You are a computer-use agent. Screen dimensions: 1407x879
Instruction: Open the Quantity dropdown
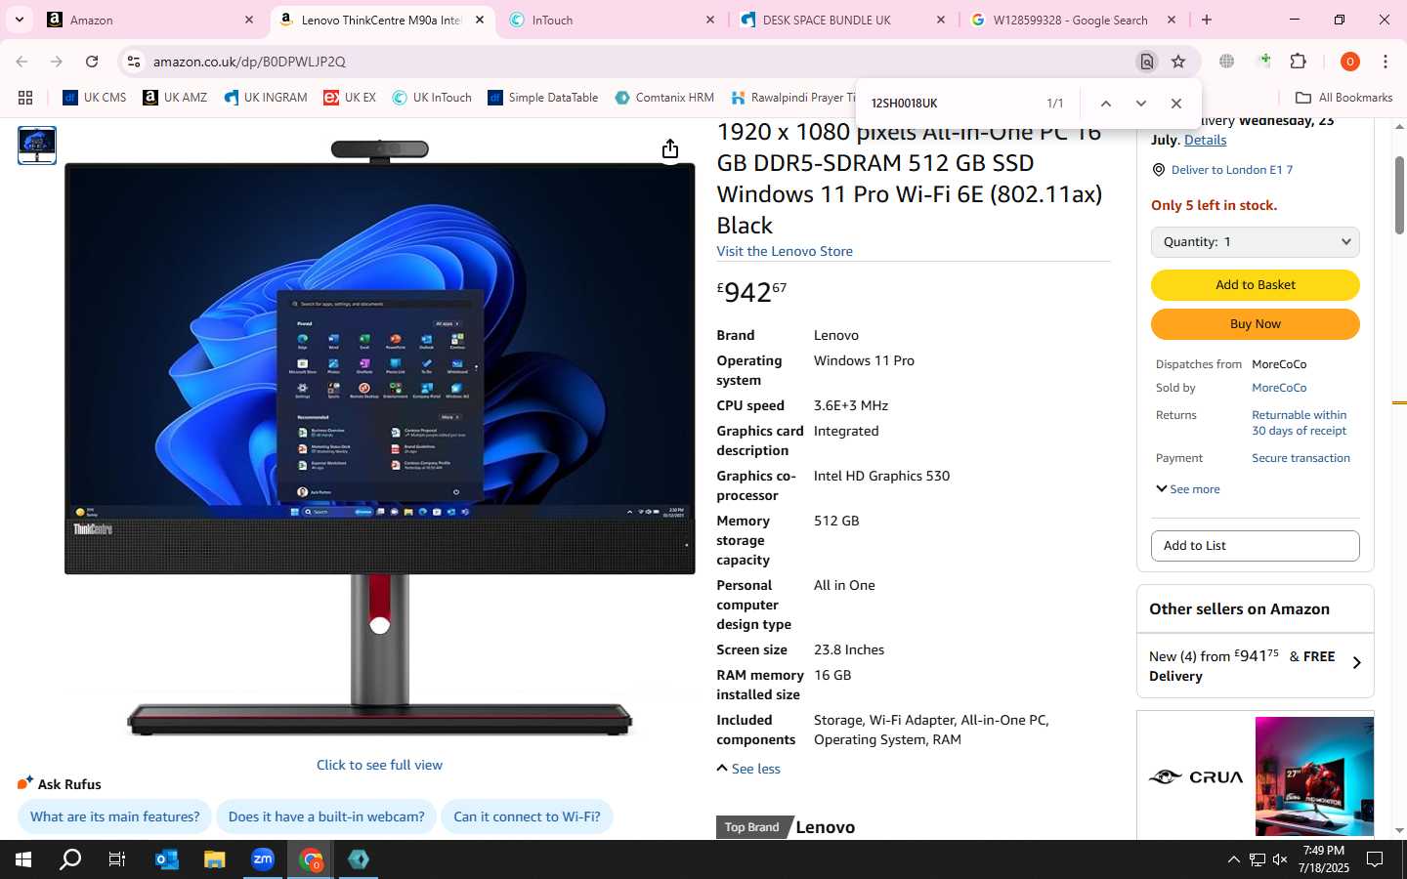click(x=1256, y=242)
